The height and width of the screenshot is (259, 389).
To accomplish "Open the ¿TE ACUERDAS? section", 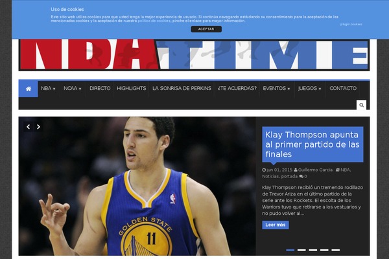I will click(237, 89).
